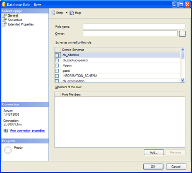Expand the Script dropdown arrow
This screenshot has width=192, height=173.
(66, 13)
